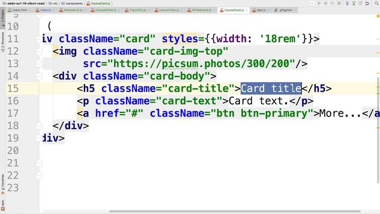Switch to the App.js tab
The height and width of the screenshot is (214, 380).
tap(261, 10)
